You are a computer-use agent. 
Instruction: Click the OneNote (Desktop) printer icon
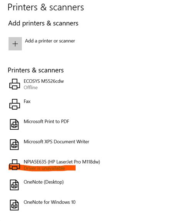coord(14,185)
